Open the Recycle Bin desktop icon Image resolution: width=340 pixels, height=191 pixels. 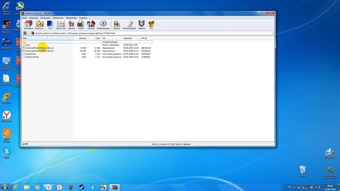pos(303,171)
